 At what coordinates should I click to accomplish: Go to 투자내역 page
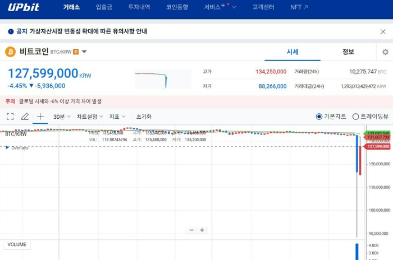139,7
